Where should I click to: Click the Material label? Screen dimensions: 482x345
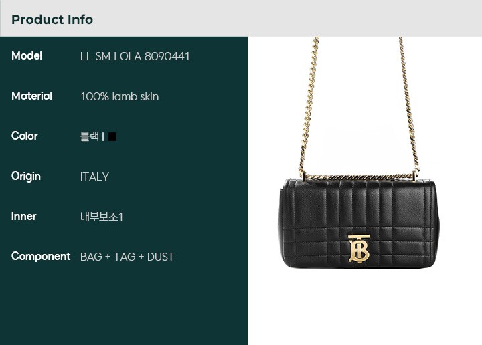[x=31, y=96]
